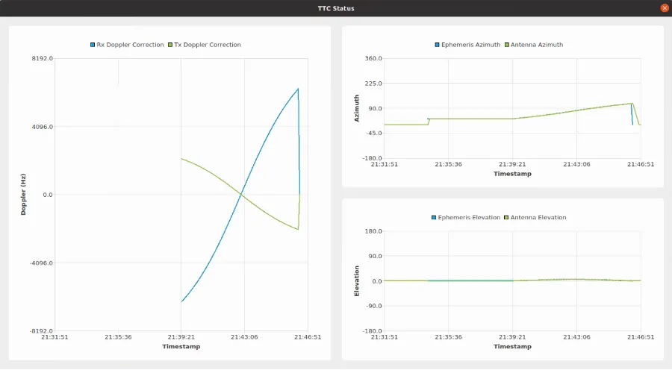Click the -4096.0 Doppler axis value

point(41,263)
